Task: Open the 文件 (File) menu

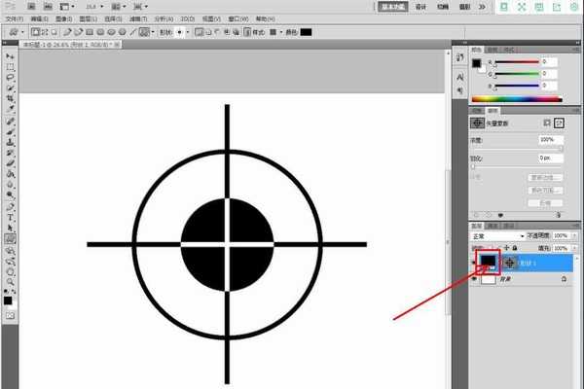Action: pyautogui.click(x=12, y=18)
